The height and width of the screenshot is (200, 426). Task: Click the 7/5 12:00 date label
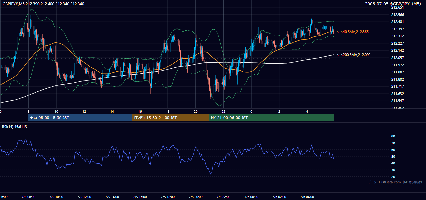pos(84,197)
